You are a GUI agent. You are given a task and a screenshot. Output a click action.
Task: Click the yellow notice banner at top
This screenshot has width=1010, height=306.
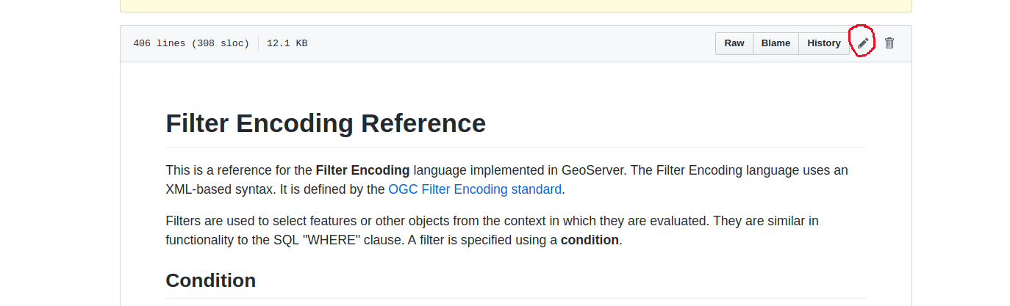point(516,6)
